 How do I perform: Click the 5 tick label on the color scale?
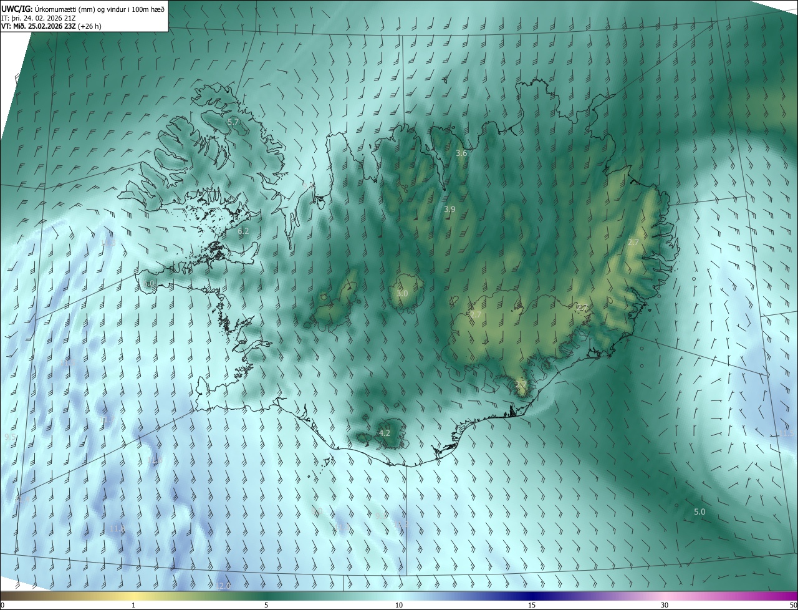[x=266, y=605]
